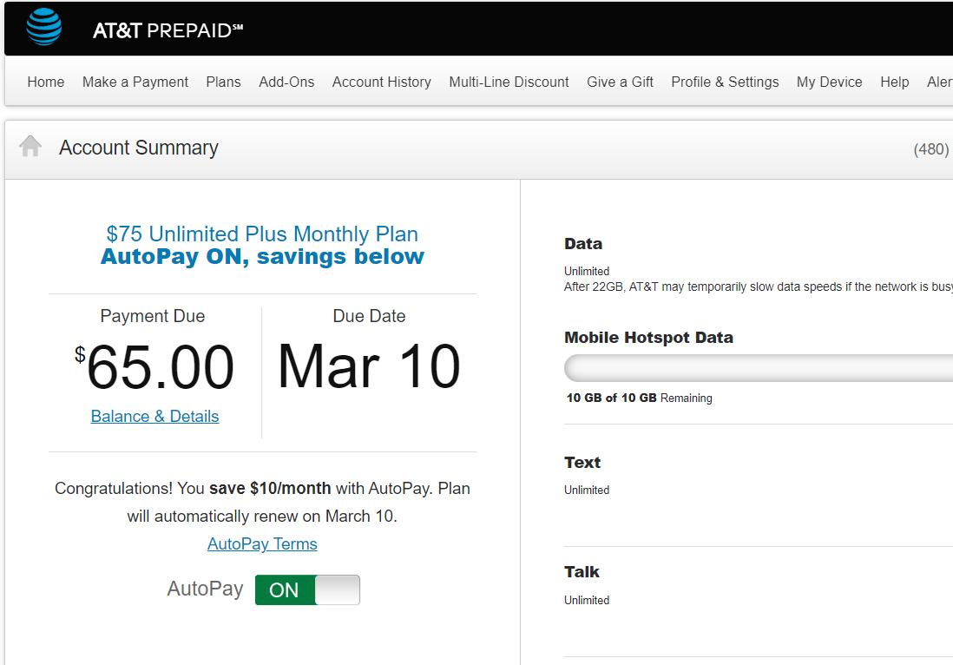Viewport: 953px width, 665px height.
Task: Click the 'save $10/month' text
Action: [x=270, y=489]
